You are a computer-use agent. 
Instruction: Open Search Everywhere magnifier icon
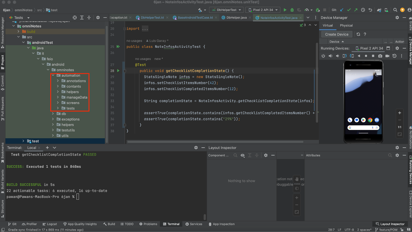tap(395, 10)
